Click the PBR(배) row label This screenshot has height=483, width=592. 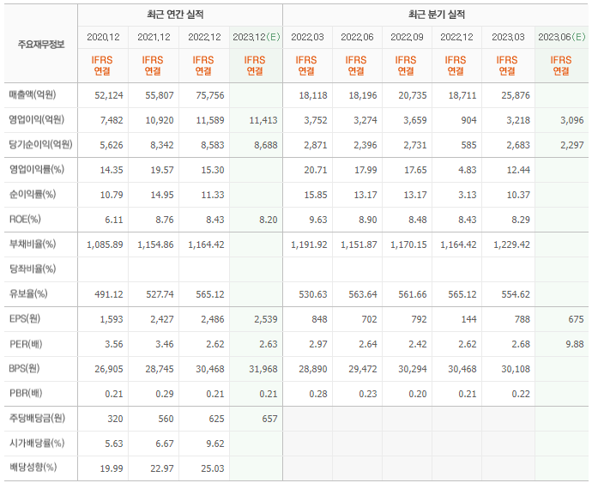tap(26, 394)
